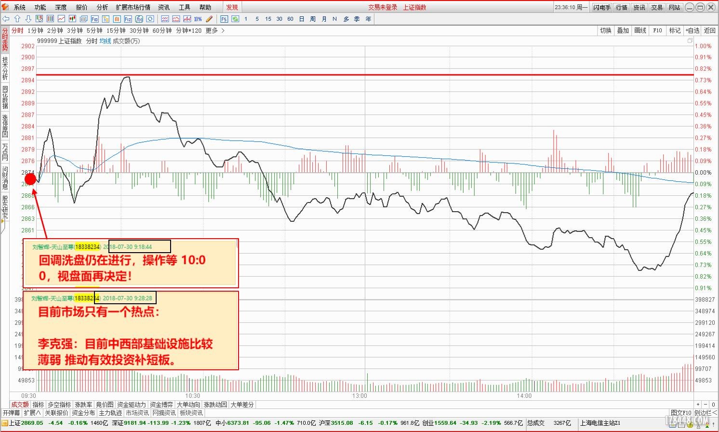The width and height of the screenshot is (719, 432).
Task: Select the 5分钟 period
Action: point(94,30)
